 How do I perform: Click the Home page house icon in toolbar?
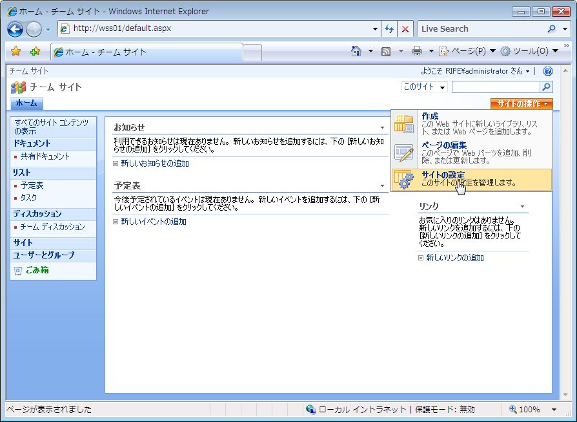[x=356, y=51]
